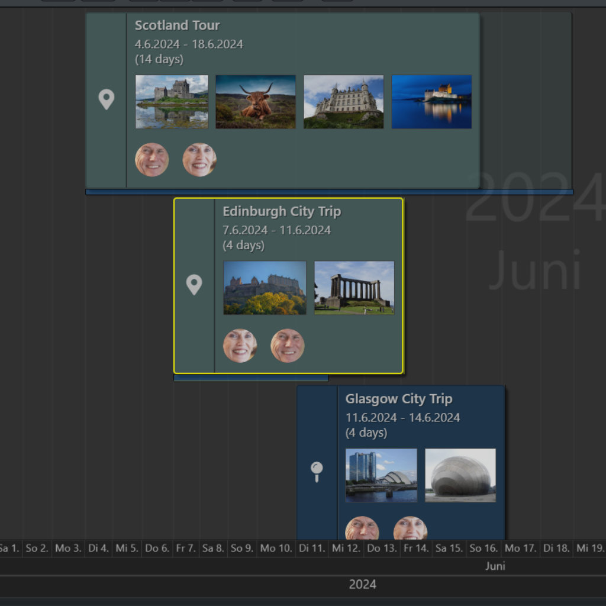Open the island castle reflection photo
The image size is (606, 606).
tap(172, 102)
